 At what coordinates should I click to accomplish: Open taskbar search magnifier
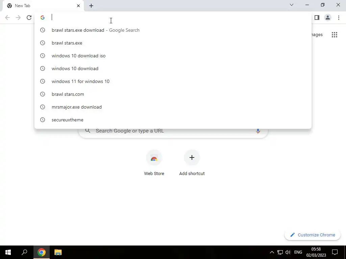[24, 252]
